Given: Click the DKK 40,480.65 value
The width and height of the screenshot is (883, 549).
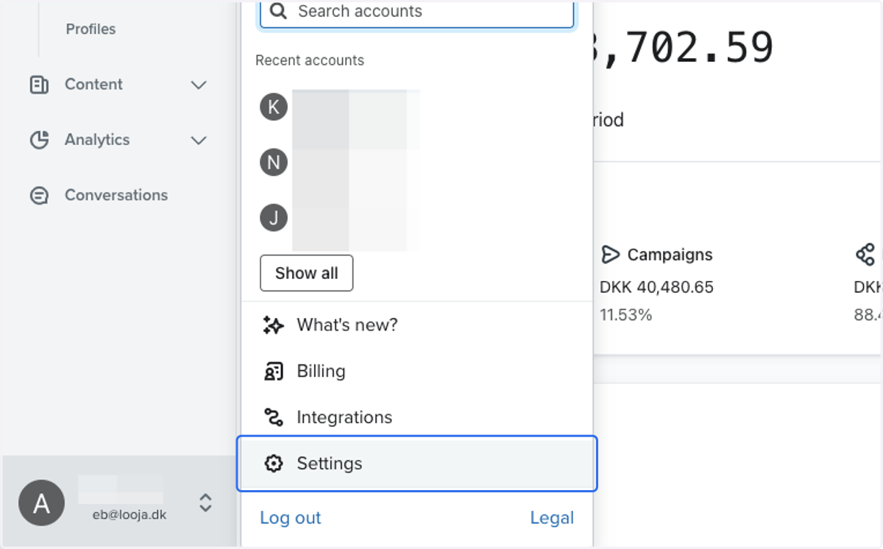Looking at the screenshot, I should click(656, 287).
